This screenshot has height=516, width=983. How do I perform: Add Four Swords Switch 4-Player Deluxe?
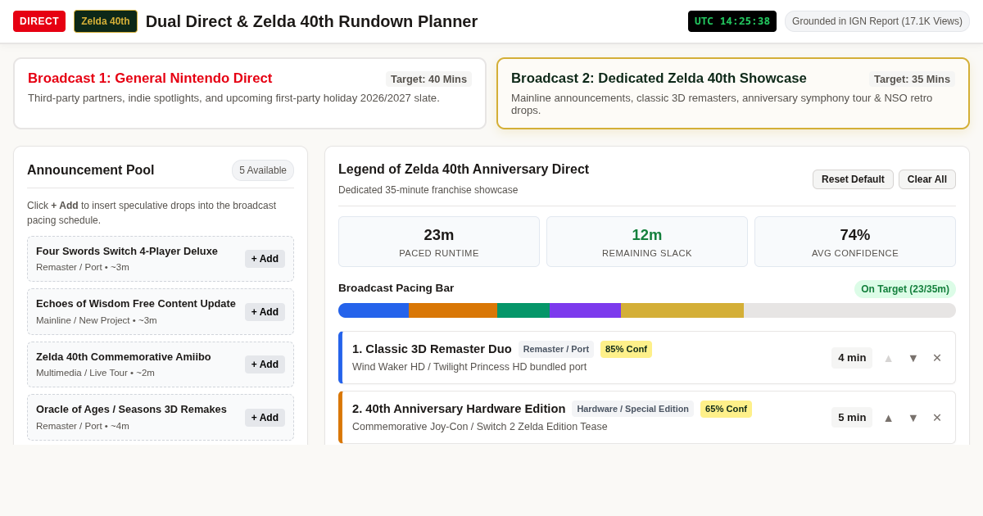tap(265, 259)
